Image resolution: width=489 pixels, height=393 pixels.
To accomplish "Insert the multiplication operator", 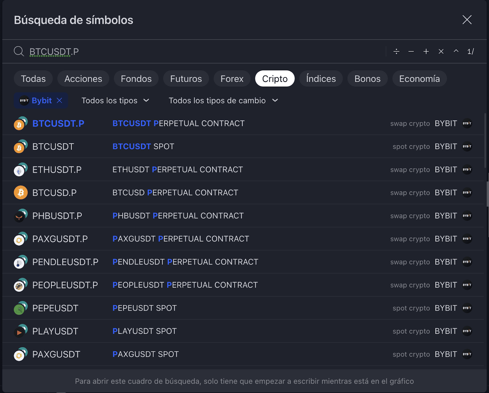I will click(x=441, y=51).
